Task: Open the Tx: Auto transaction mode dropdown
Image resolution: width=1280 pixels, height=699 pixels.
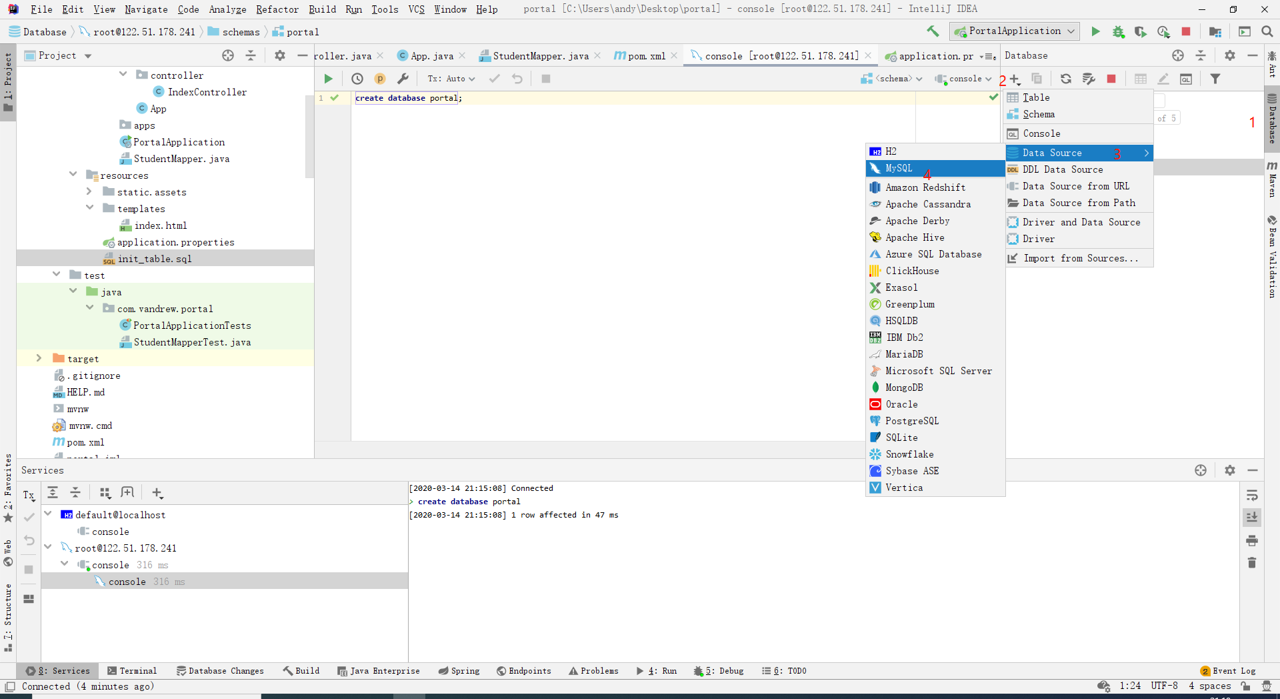Action: click(x=451, y=79)
